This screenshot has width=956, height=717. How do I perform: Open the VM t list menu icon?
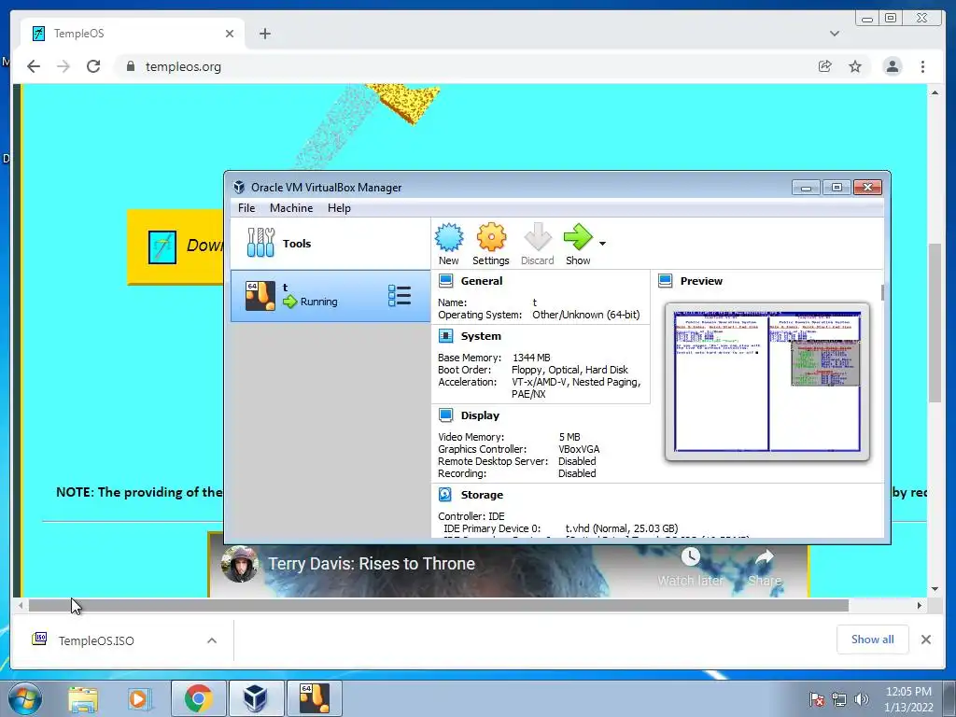pos(400,296)
